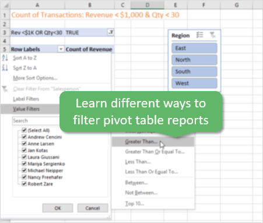Select column A header
The width and height of the screenshot is (263, 223).
tap(37, 5)
